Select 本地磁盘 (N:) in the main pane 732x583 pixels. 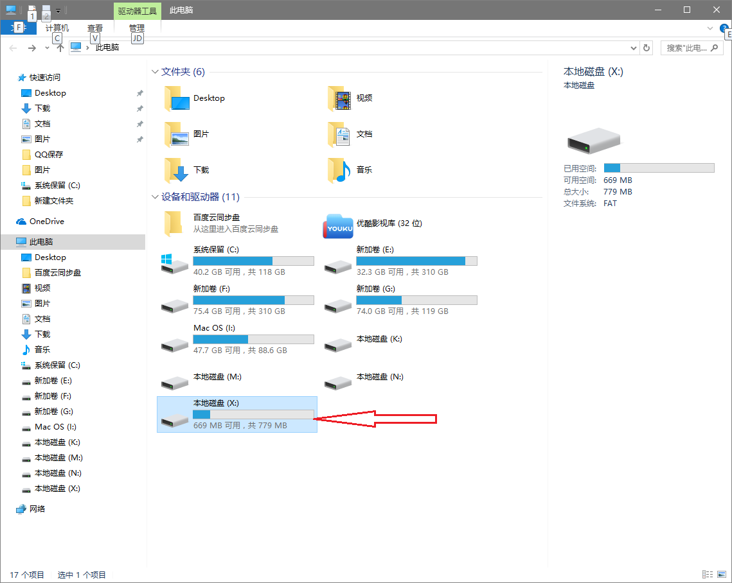364,380
